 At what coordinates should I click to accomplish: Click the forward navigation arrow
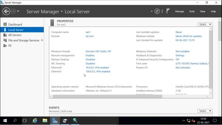point(13,11)
